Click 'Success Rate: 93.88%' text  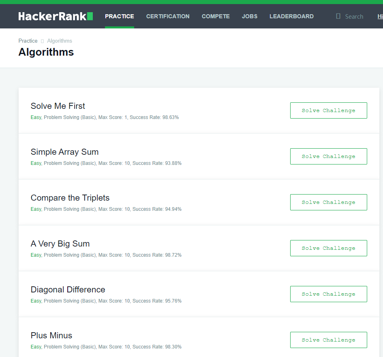point(157,163)
